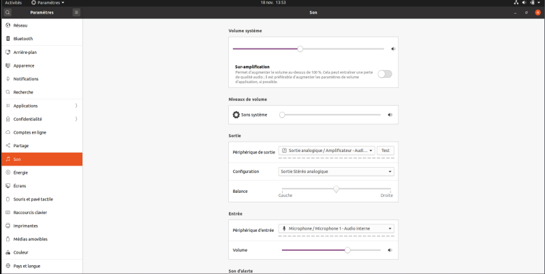Click the Imprimantes printer icon in sidebar

8,226
